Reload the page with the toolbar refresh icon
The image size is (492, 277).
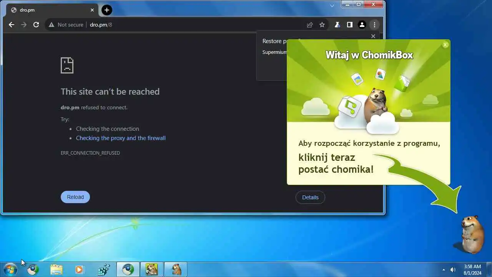tap(36, 25)
